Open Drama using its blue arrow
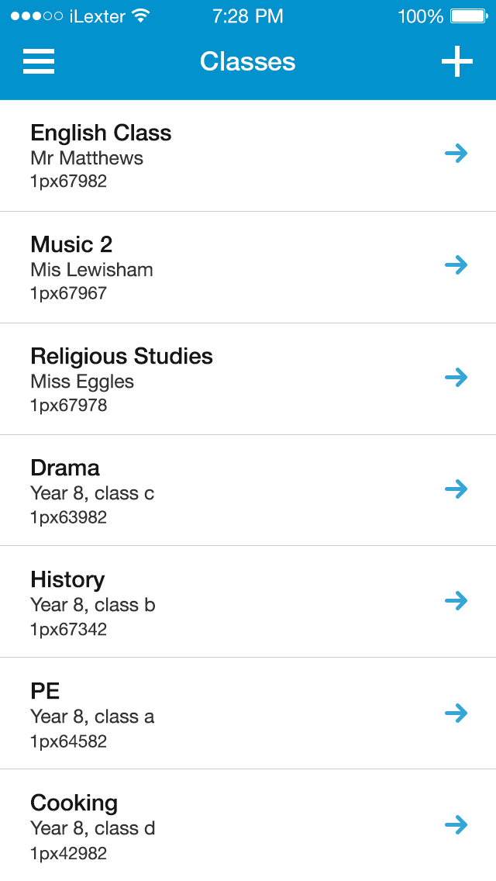The width and height of the screenshot is (496, 881). click(456, 489)
